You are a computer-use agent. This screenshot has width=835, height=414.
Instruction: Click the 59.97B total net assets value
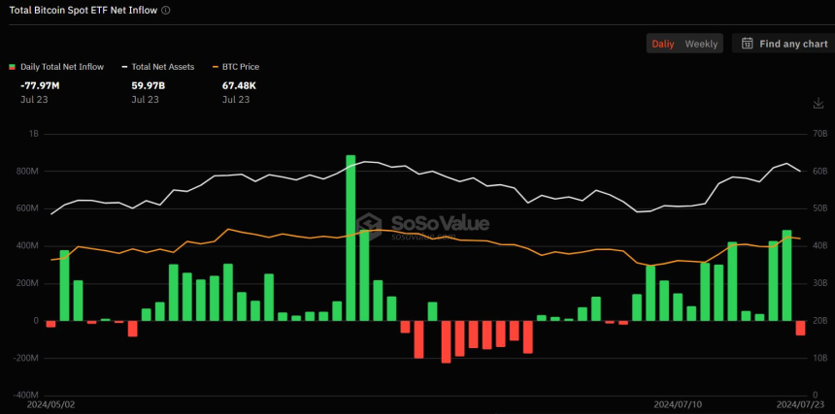pos(148,85)
